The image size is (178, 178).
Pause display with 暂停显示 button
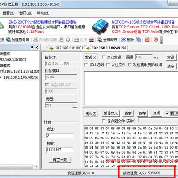pyautogui.click(x=111, y=113)
